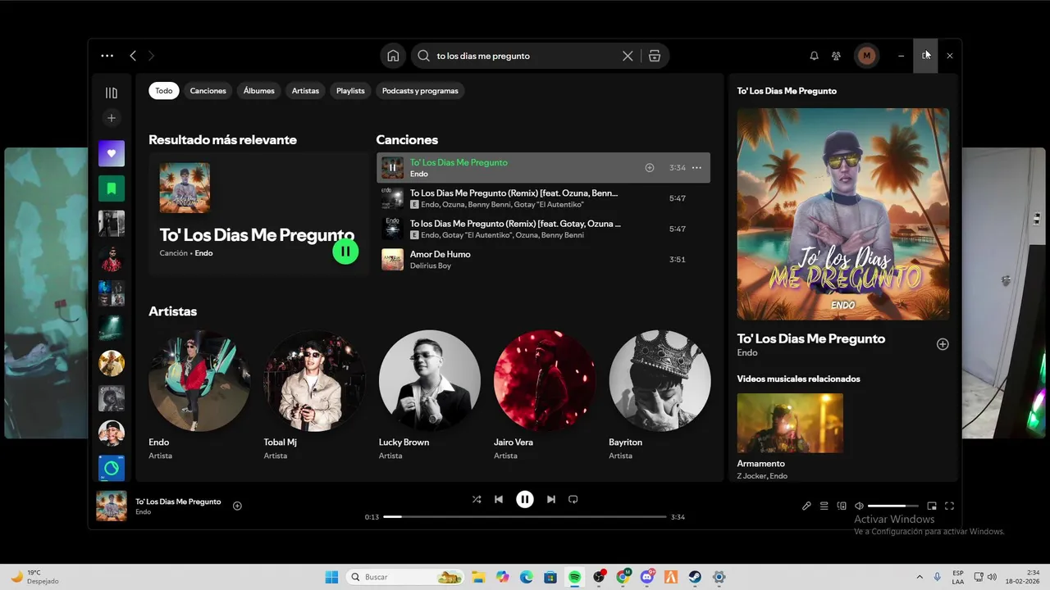Open Delirius Boy artist link
This screenshot has height=590, width=1050.
pos(431,265)
